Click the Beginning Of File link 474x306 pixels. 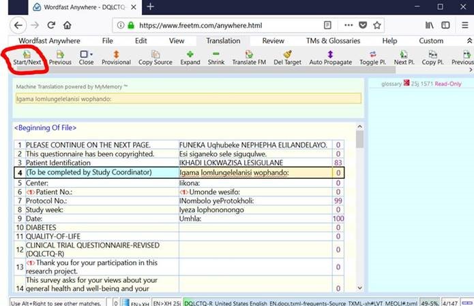point(46,128)
